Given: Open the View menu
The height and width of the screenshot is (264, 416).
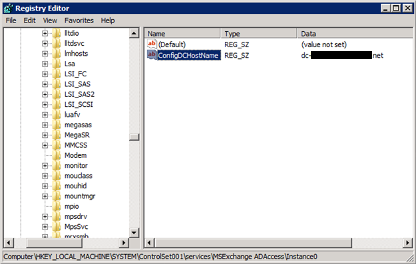Looking at the screenshot, I should click(50, 21).
